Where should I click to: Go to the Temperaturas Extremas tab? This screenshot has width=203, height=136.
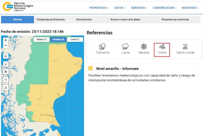[x=50, y=20]
